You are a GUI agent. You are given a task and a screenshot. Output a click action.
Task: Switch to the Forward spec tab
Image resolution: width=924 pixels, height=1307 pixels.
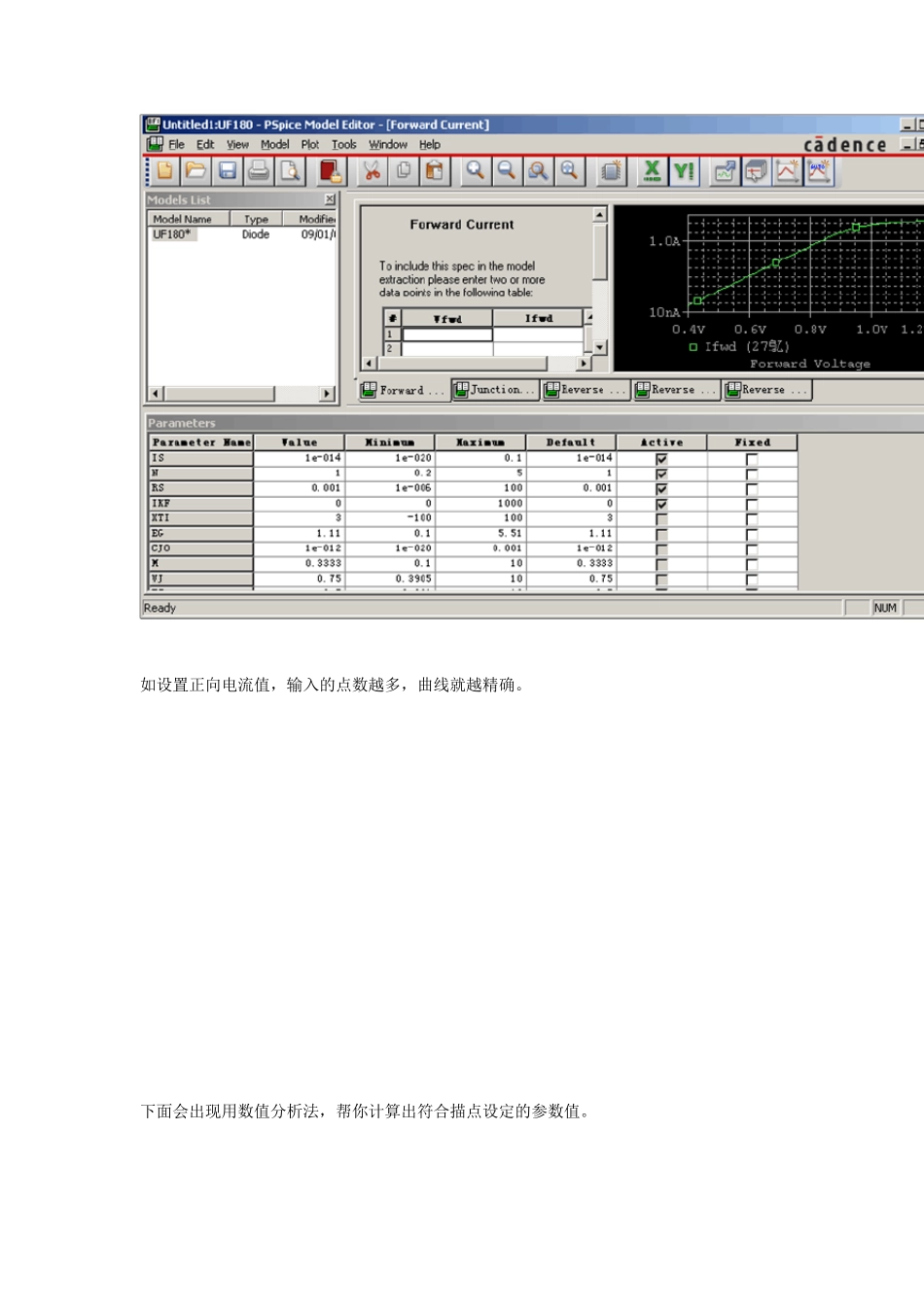pos(403,390)
